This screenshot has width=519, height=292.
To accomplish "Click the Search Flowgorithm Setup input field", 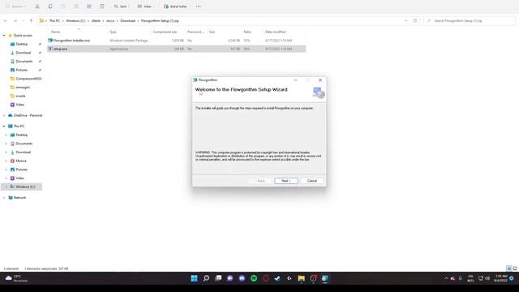I will pyautogui.click(x=469, y=21).
